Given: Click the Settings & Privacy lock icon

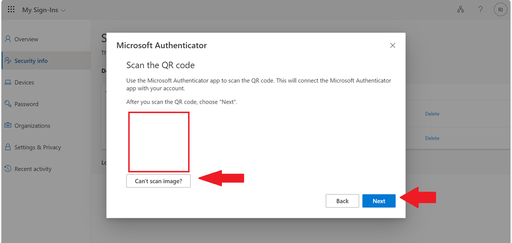Looking at the screenshot, I should (x=8, y=147).
